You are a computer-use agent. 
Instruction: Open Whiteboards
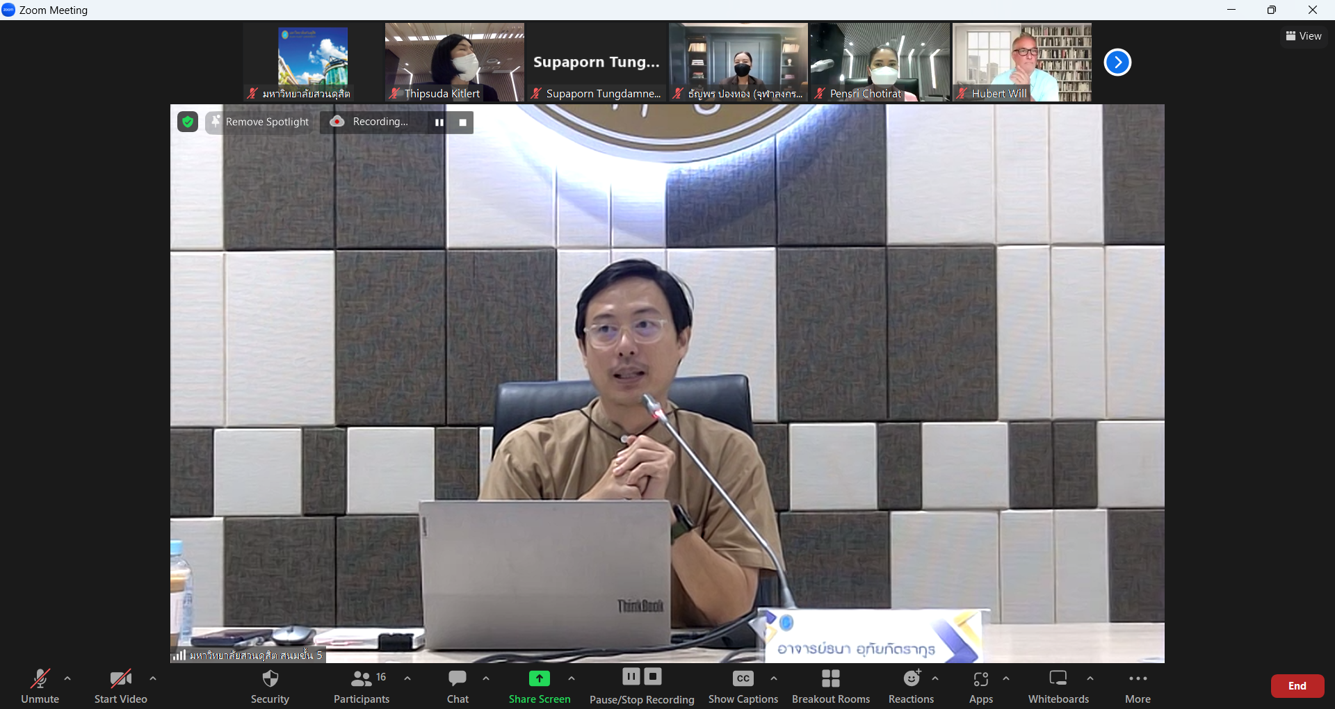point(1058,686)
